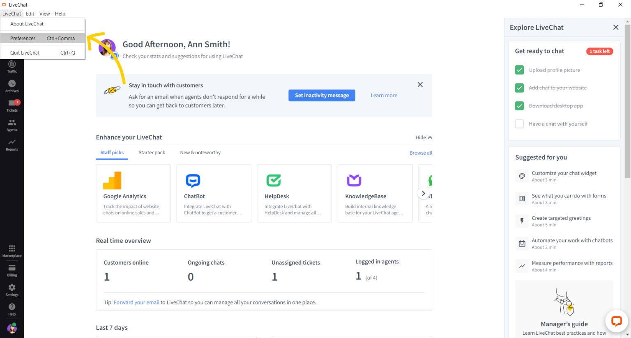Click the profile avatar in the sidebar
This screenshot has height=338, width=631.
coord(12,328)
